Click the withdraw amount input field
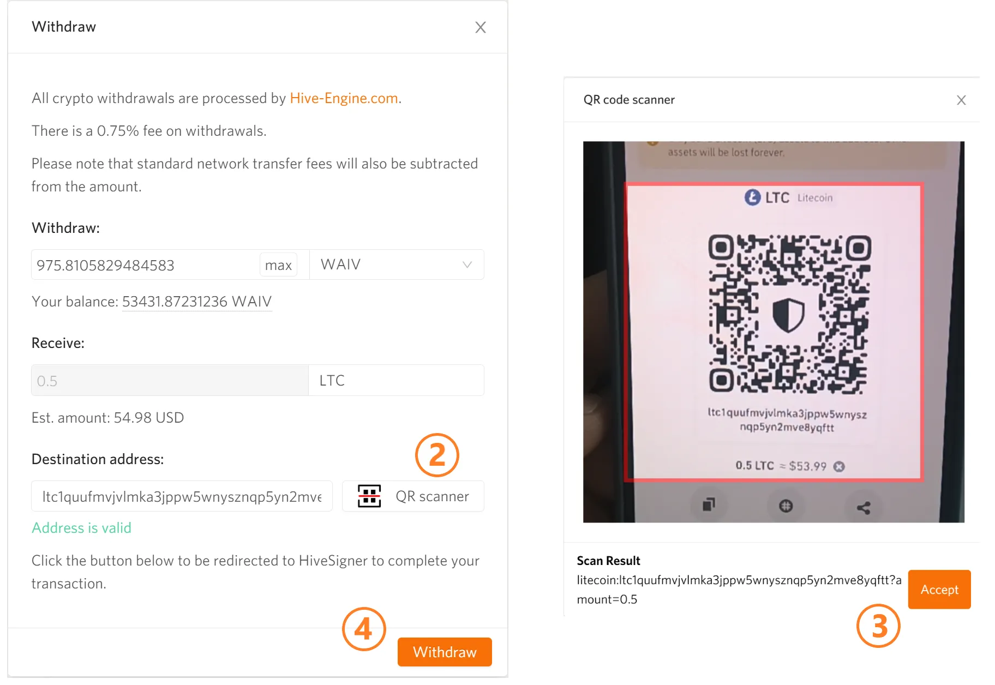Screen dimensions: 995x685 click(x=145, y=265)
